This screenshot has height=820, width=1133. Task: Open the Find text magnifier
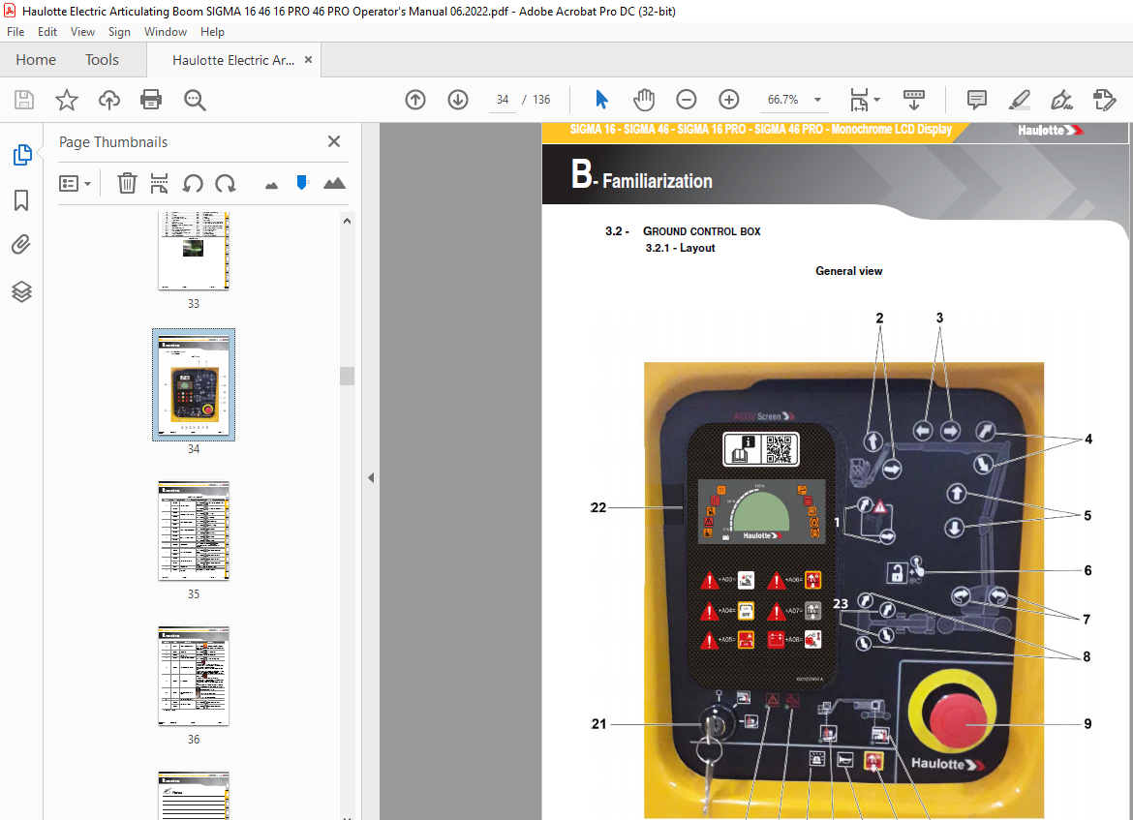(195, 100)
